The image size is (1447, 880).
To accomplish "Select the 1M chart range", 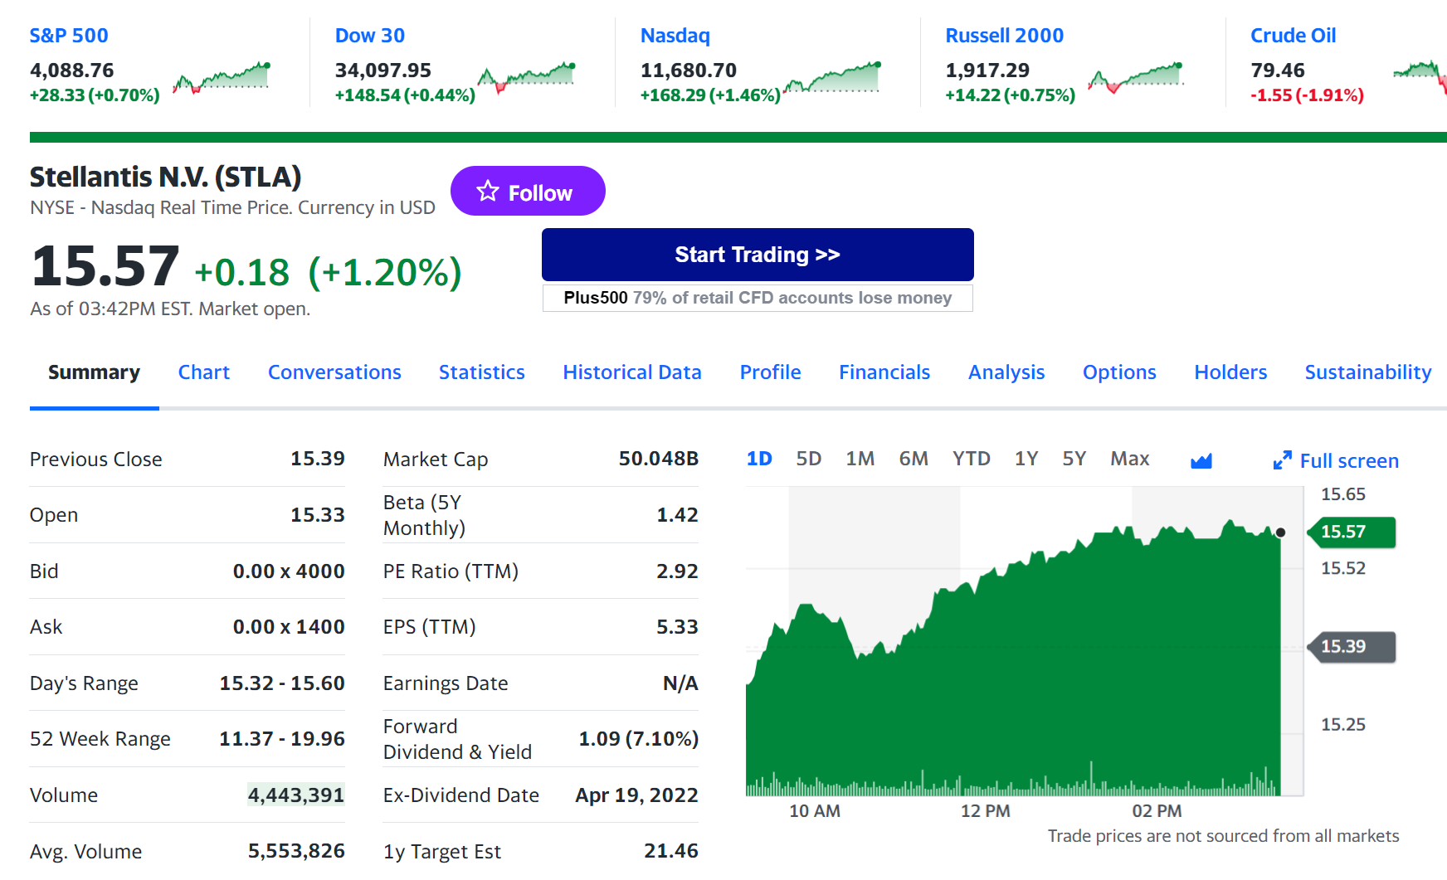I will pos(860,459).
